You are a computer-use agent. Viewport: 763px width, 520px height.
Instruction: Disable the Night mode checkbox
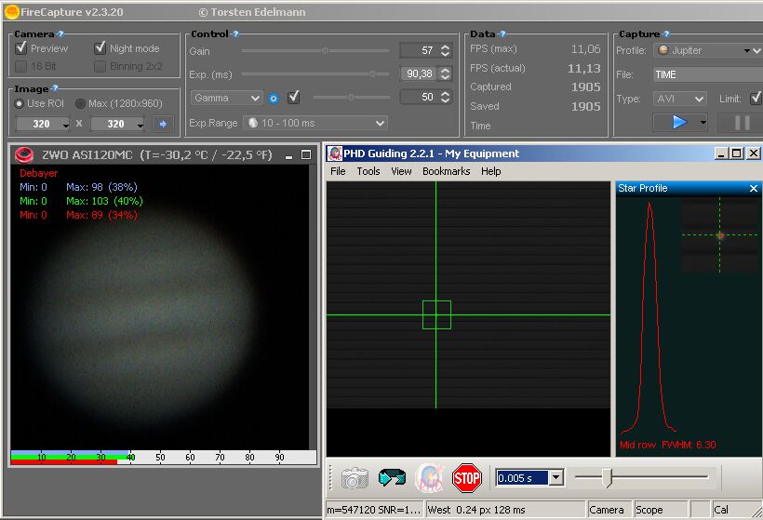[100, 48]
